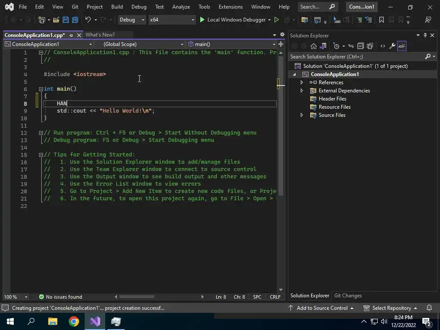The width and height of the screenshot is (440, 330).
Task: Open Properties with the wrench icon
Action: 392,46
